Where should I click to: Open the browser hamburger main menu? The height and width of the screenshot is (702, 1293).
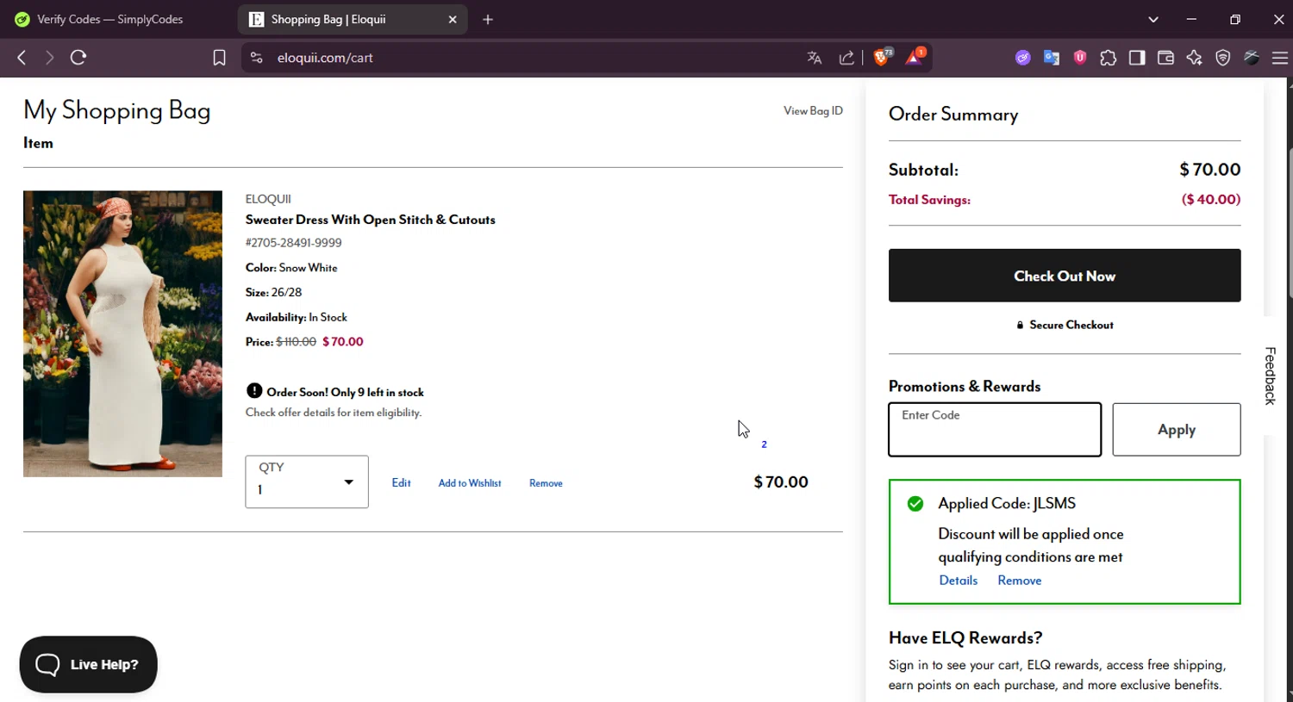[x=1280, y=58]
